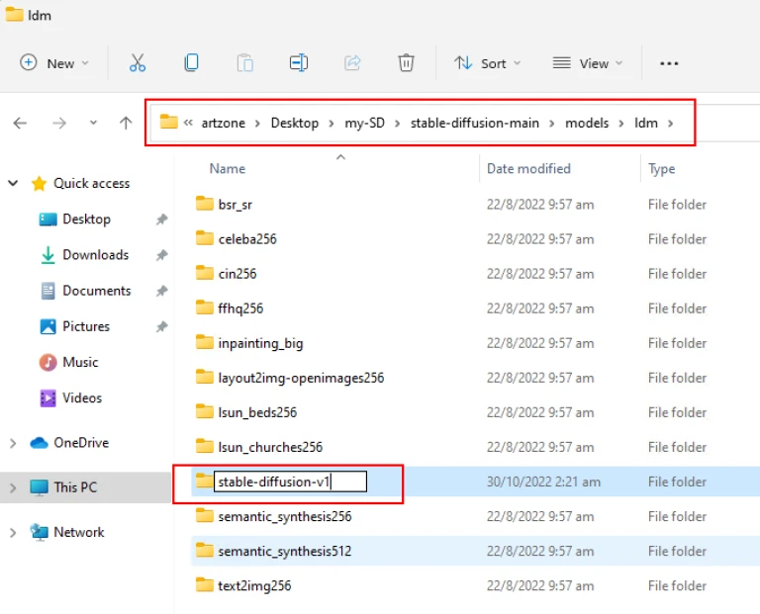The height and width of the screenshot is (614, 760).
Task: Click the Delete trash can icon
Action: (x=406, y=63)
